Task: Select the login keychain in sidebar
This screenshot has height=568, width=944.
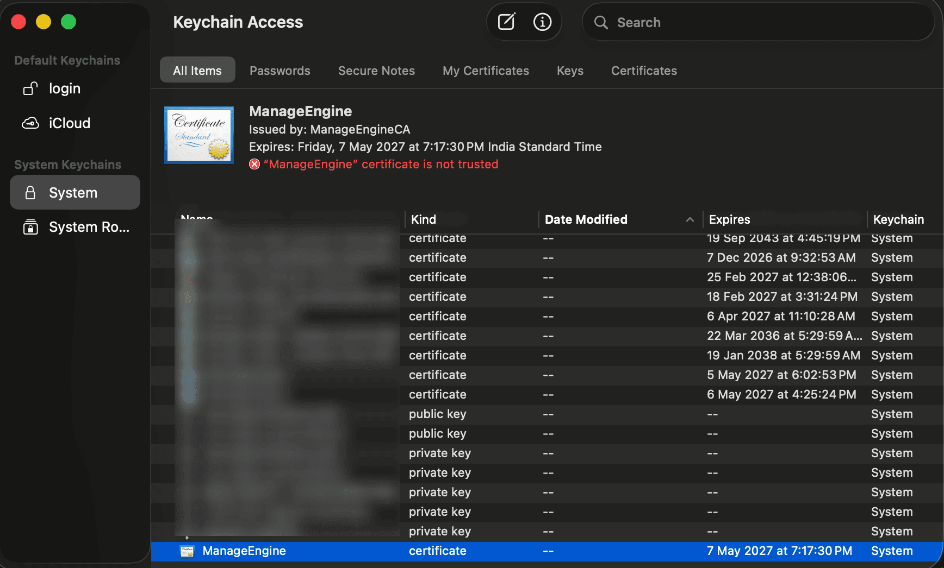Action: [75, 88]
